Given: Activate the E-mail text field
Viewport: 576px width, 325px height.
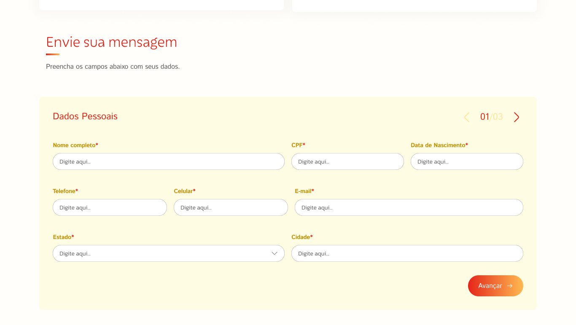Looking at the screenshot, I should click(x=409, y=207).
